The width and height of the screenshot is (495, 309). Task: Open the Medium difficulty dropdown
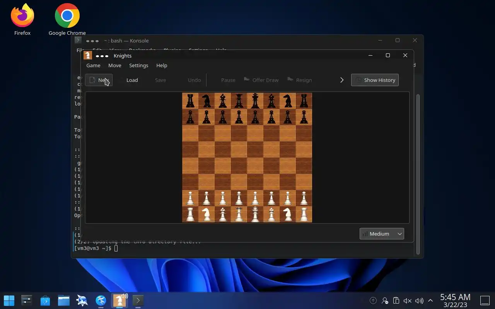tap(382, 234)
